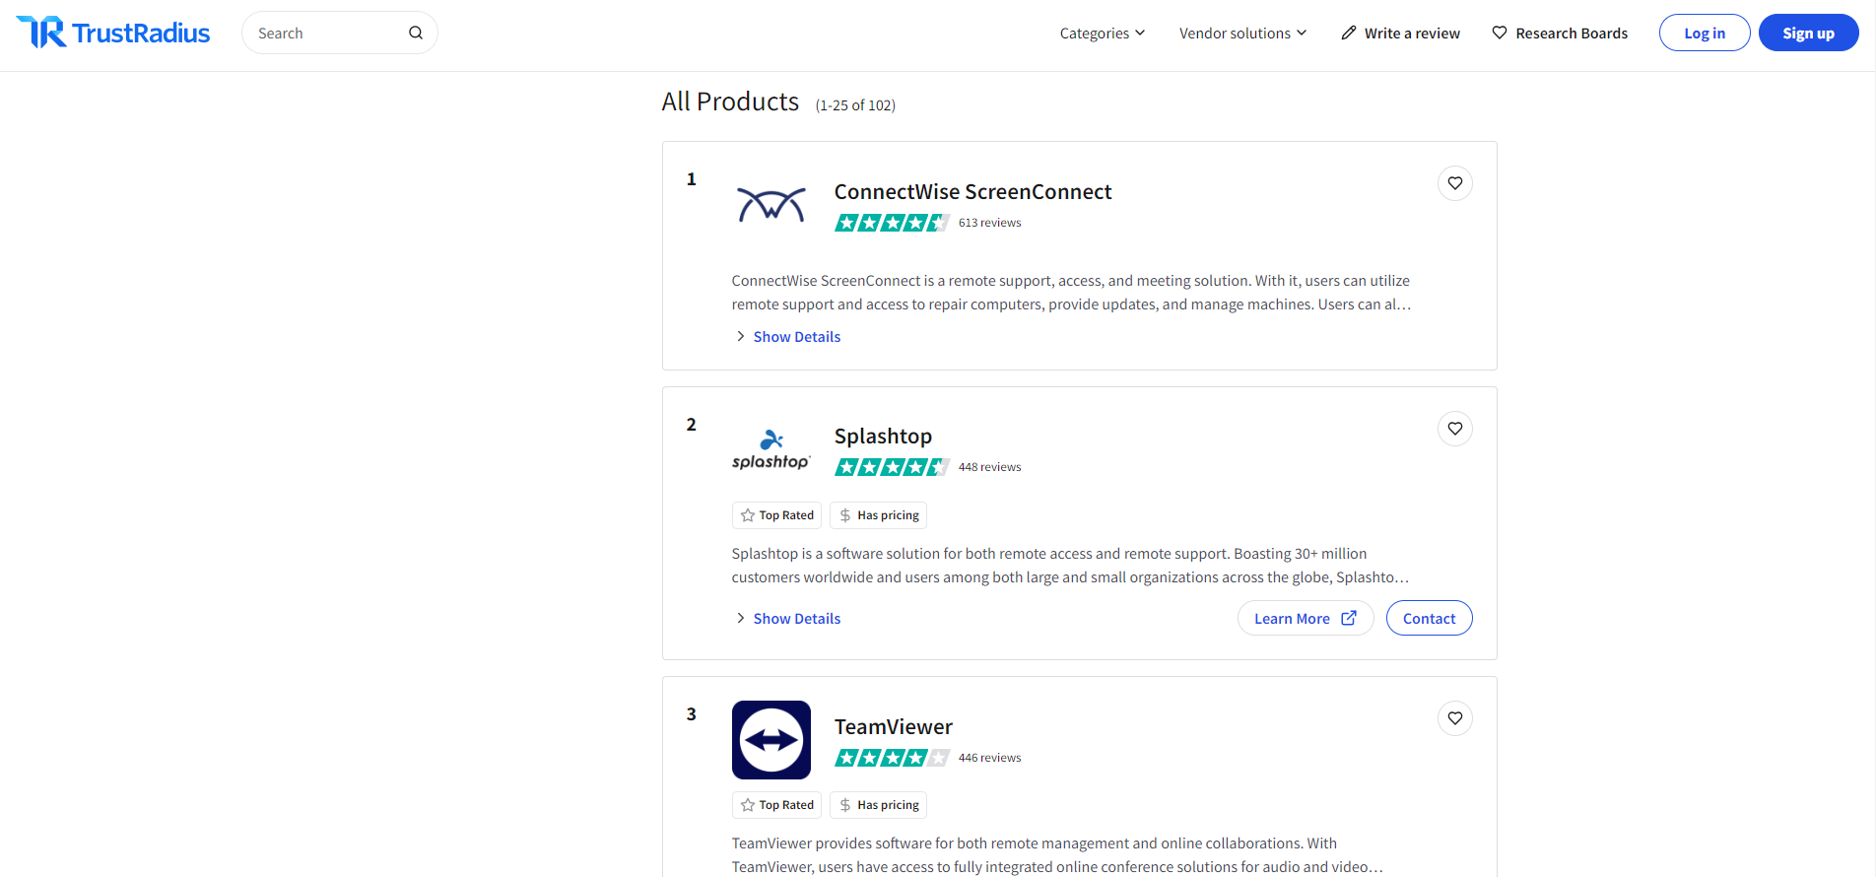Viewport: 1876px width, 877px height.
Task: Click the Sign up button
Action: click(x=1808, y=33)
